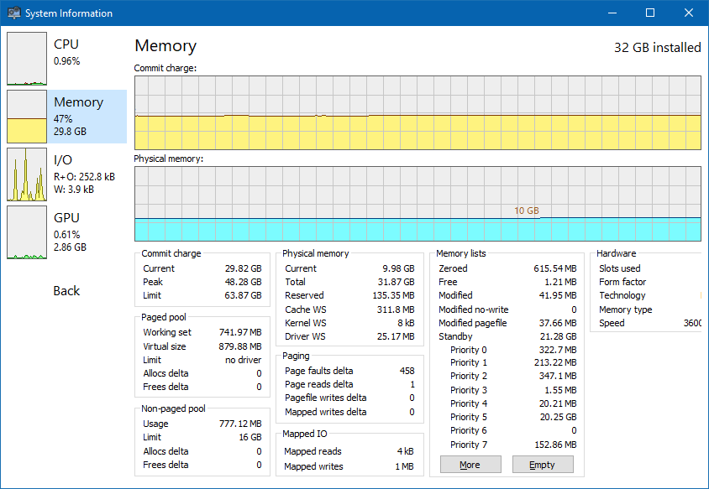The image size is (709, 489).
Task: Click paged pool virtual size "879.88 MB"
Action: [x=240, y=346]
